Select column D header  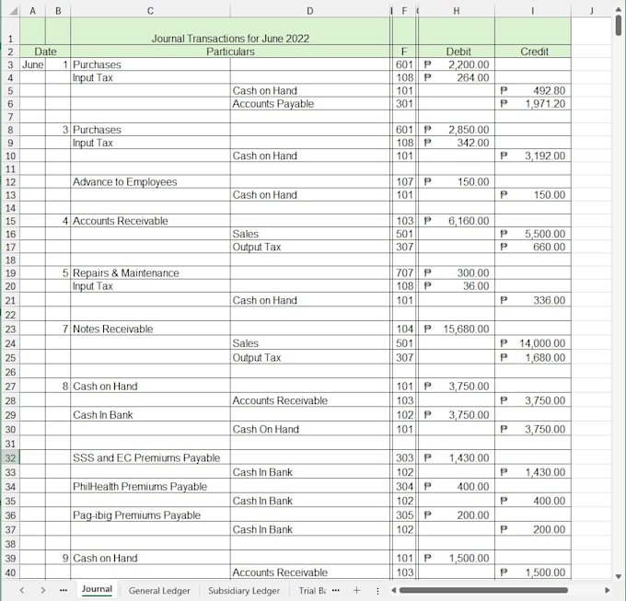pos(310,11)
